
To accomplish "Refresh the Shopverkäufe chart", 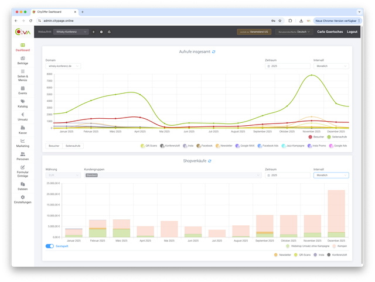I will click(210, 161).
